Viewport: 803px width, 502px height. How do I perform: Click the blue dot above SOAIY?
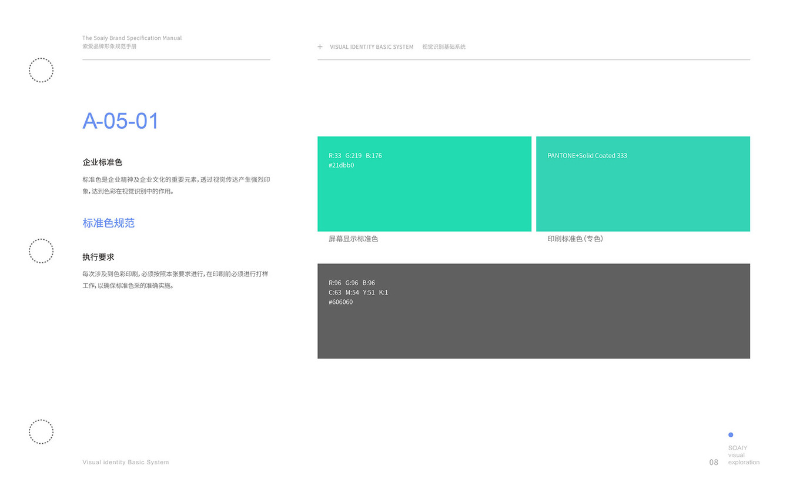click(x=731, y=435)
